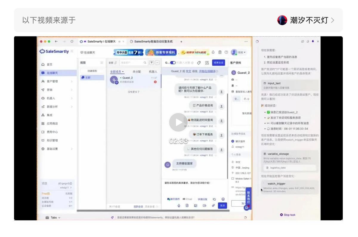Click the 结束会话 button in chat header
Screen dimensions: 358x237
[218, 63]
